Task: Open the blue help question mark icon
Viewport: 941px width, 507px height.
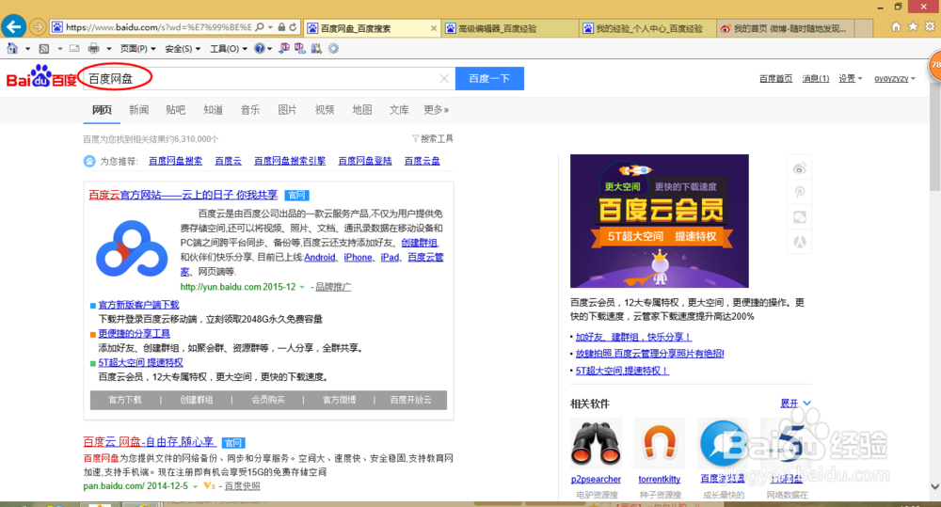Action: [x=260, y=49]
